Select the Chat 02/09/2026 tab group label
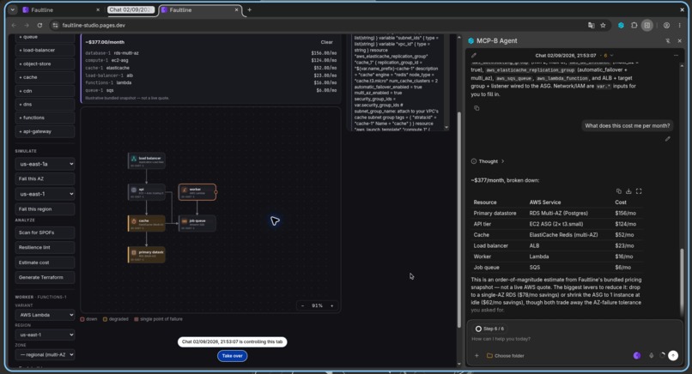The width and height of the screenshot is (692, 374). pyautogui.click(x=131, y=9)
